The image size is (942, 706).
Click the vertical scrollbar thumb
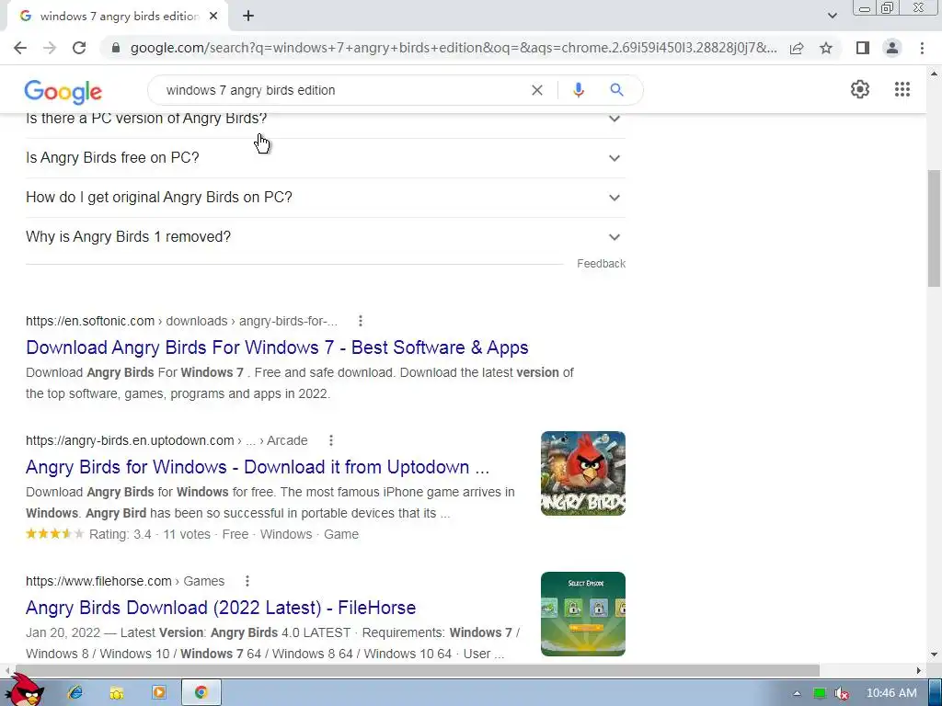(x=934, y=228)
